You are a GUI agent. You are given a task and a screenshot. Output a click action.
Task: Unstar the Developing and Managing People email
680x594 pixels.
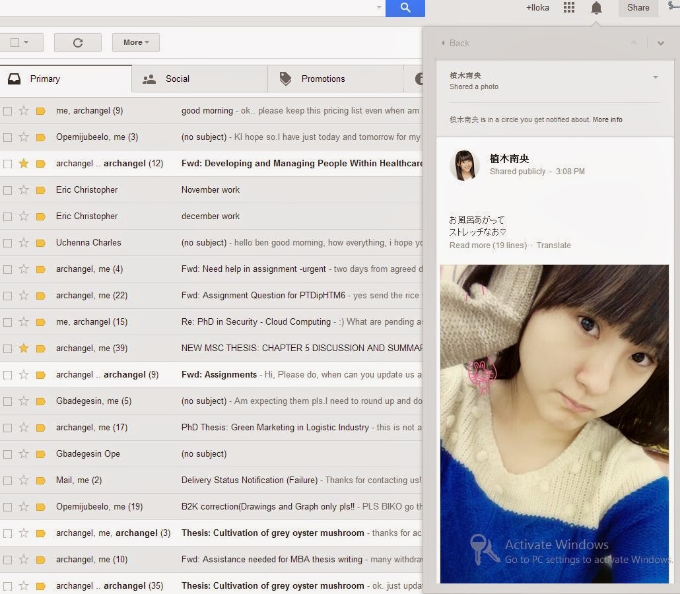(24, 164)
